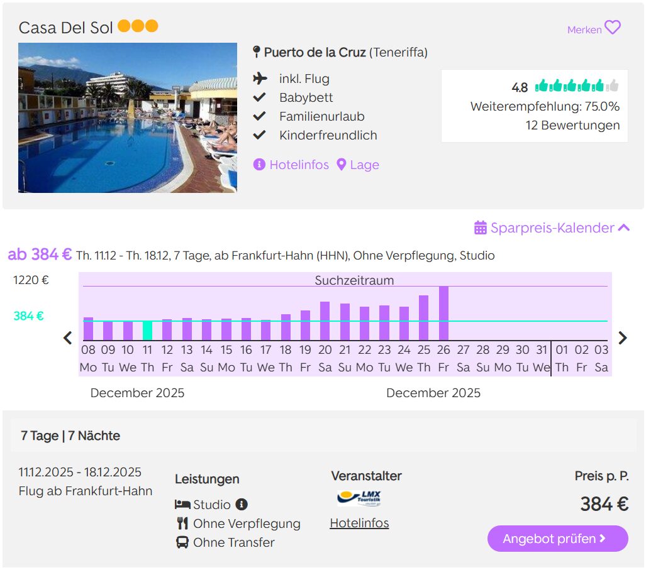The width and height of the screenshot is (646, 570).
Task: Click the Casa Del Sol hotel title
Action: point(65,28)
